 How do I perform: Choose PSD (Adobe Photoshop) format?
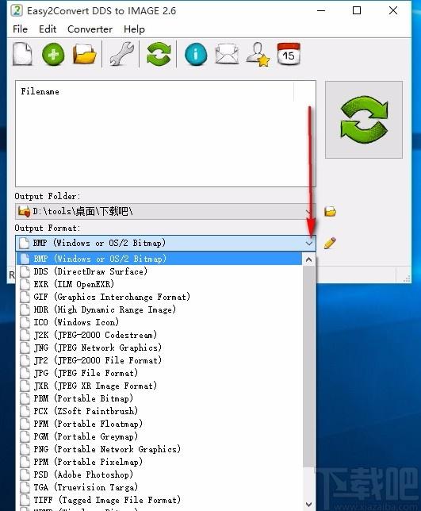click(159, 474)
